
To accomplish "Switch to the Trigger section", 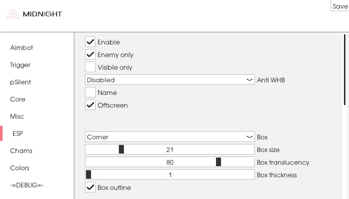I will [x=20, y=65].
